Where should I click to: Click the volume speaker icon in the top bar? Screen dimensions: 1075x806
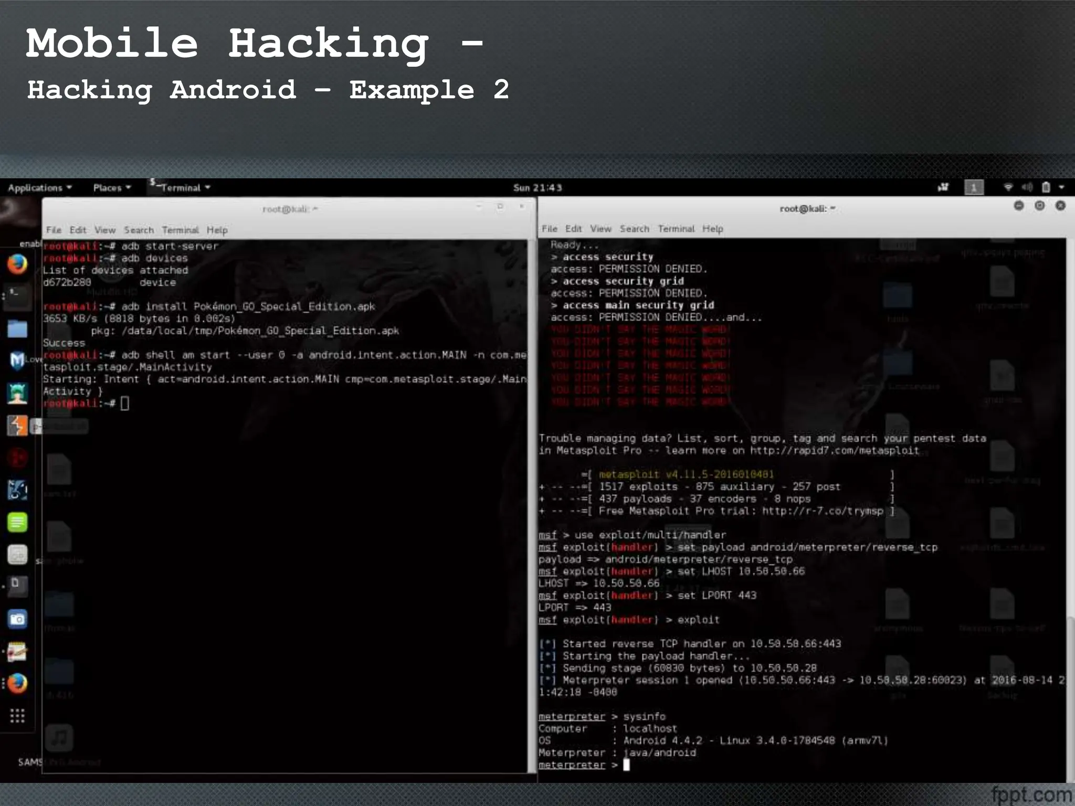click(1027, 187)
